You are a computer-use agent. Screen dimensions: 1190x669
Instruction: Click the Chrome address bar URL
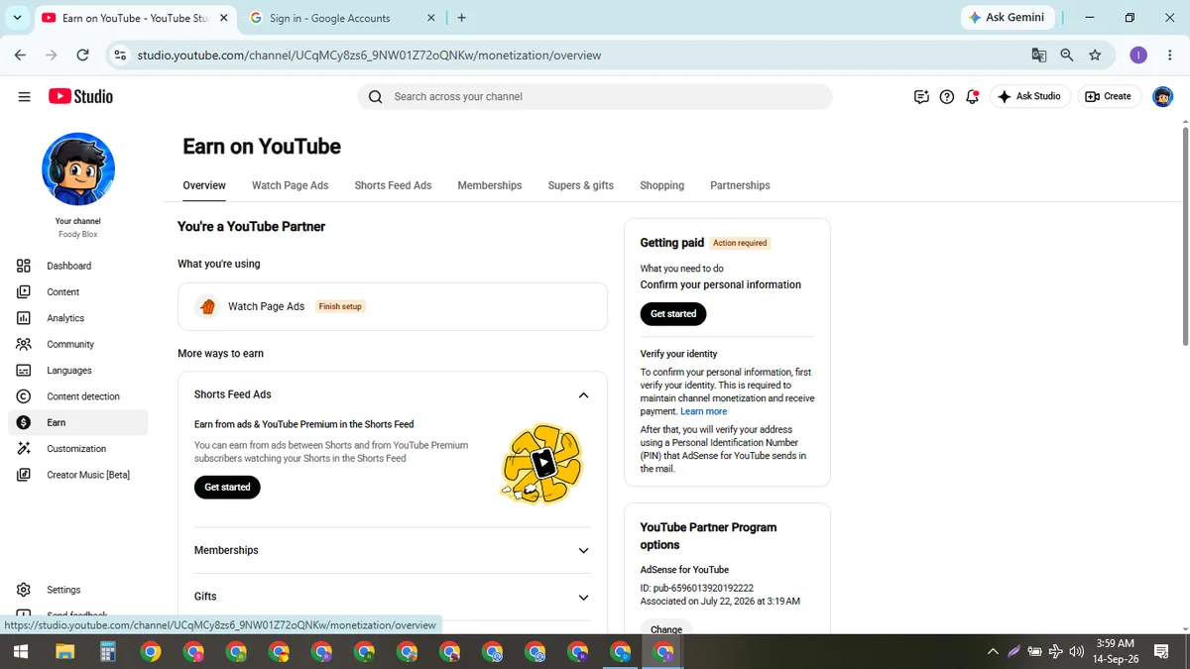[x=369, y=56]
